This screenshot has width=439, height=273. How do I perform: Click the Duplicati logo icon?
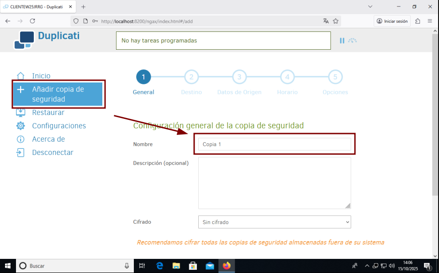point(24,40)
